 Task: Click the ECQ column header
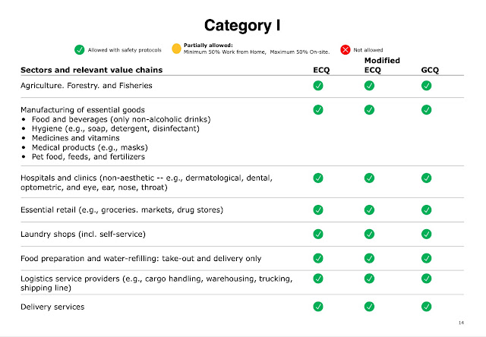[x=321, y=70]
